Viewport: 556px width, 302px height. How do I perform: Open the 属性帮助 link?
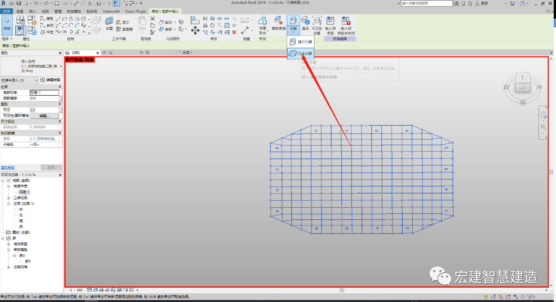click(x=7, y=167)
